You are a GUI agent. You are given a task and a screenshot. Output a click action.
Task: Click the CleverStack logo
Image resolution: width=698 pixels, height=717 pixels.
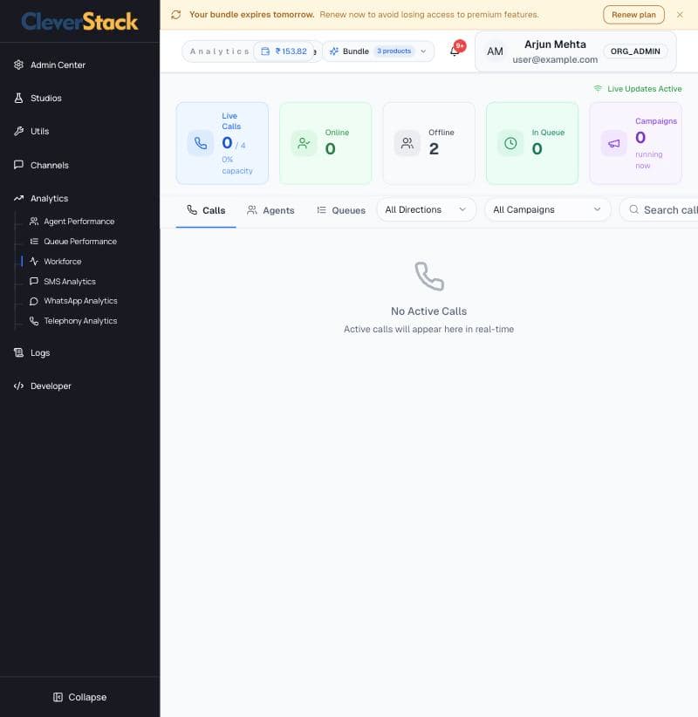pyautogui.click(x=79, y=22)
